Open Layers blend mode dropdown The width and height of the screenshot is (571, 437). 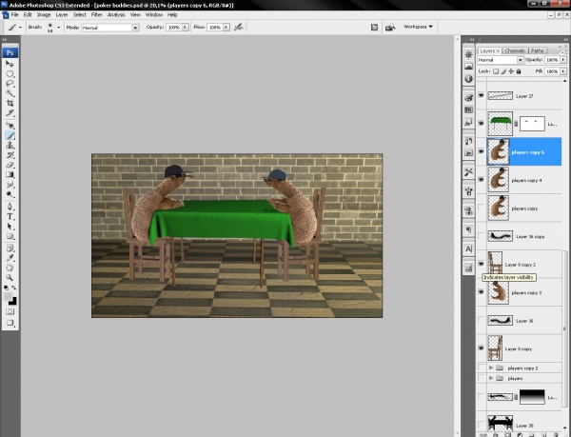(501, 60)
